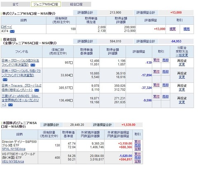
Task: Open the SPXL NYSEArca link
Action: [x=14, y=149]
